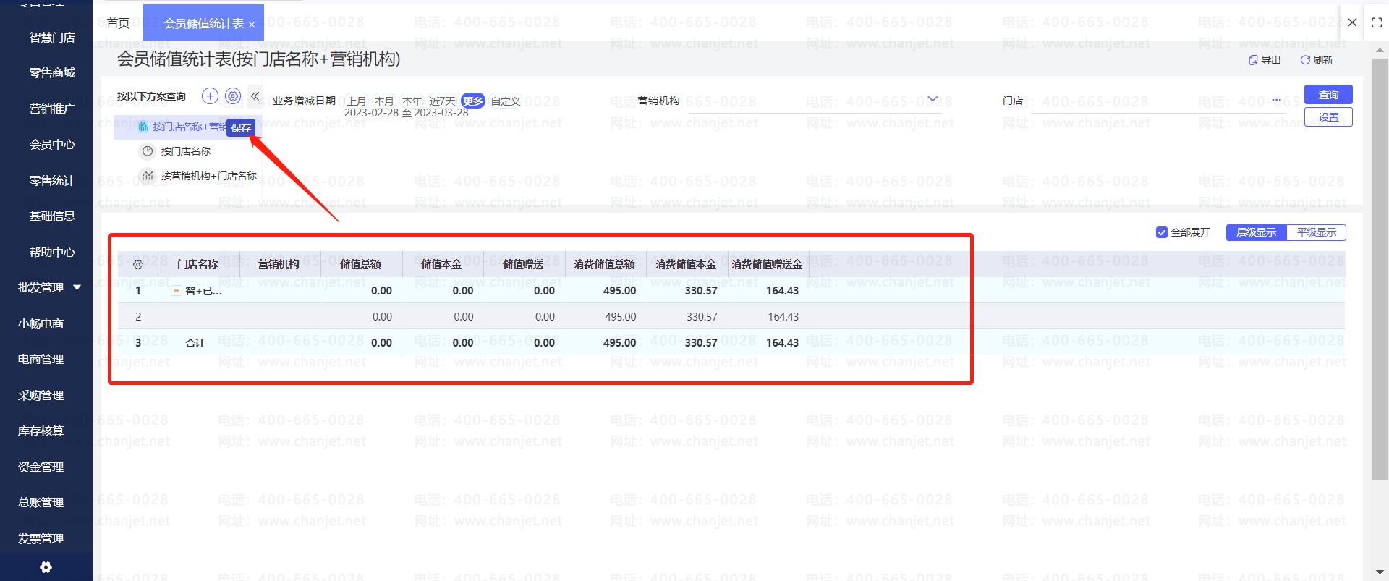Click the 查询 button
This screenshot has height=581, width=1389.
point(1328,95)
